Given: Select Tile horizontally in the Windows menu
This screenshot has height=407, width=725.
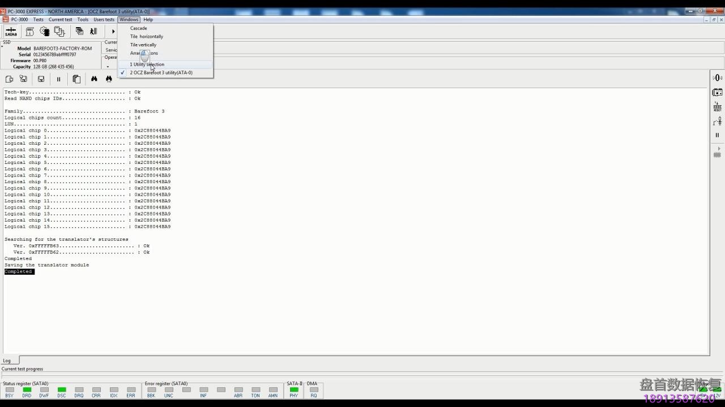Looking at the screenshot, I should point(147,36).
